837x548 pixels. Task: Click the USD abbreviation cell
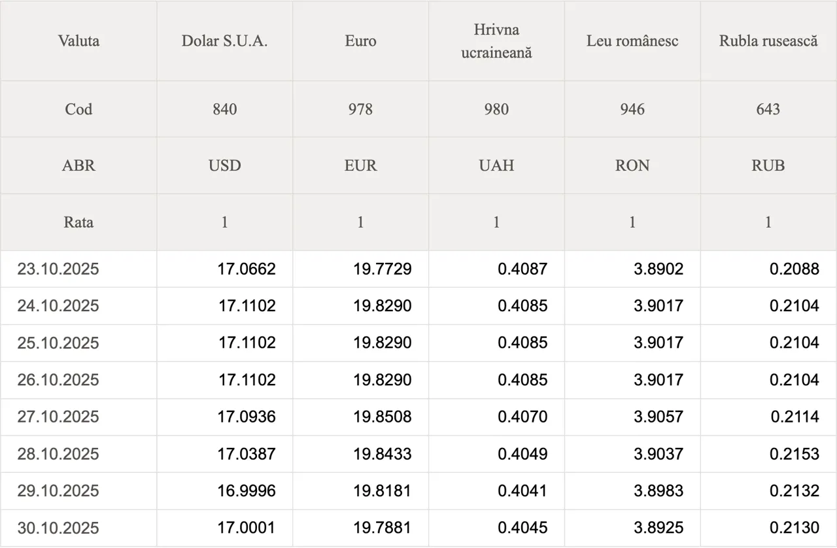[224, 165]
